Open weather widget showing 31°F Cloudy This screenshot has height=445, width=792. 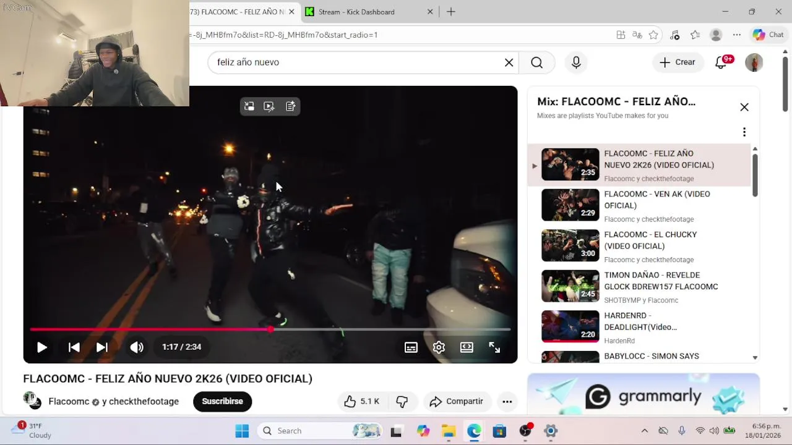[32, 431]
